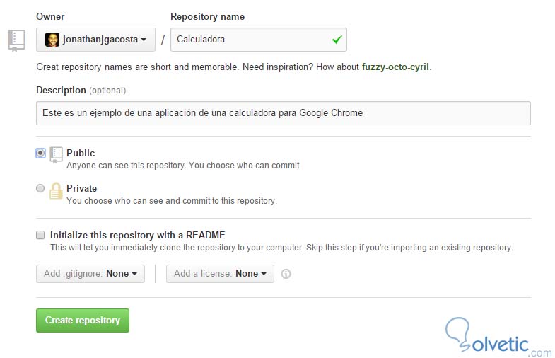Click the repository book icon beside Owner

(16, 40)
